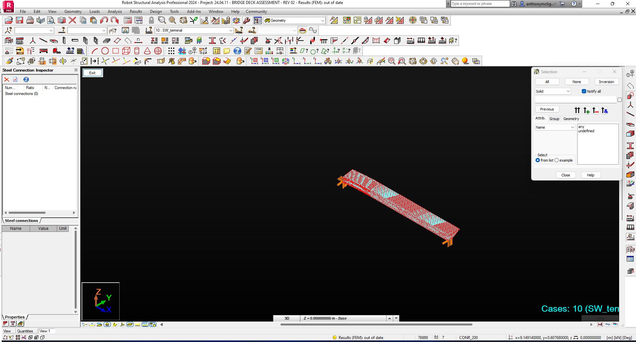This screenshot has height=342, width=636.
Task: Activate the pan hand tool
Action: [455, 61]
